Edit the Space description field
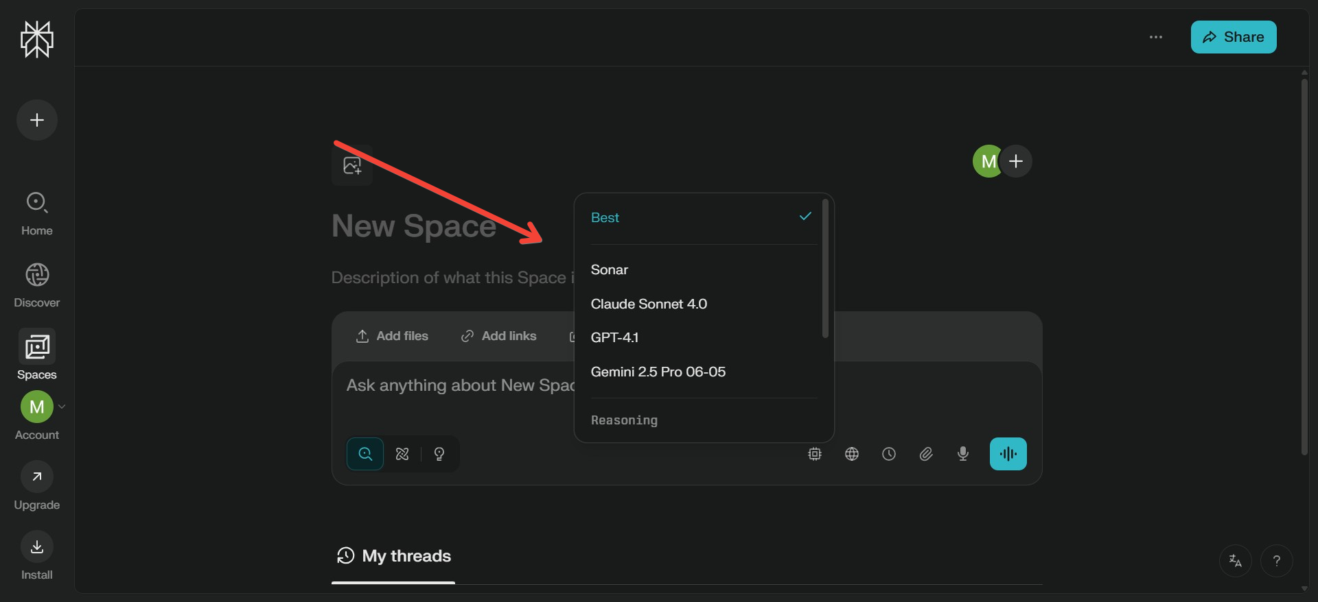The height and width of the screenshot is (602, 1318). click(x=453, y=278)
